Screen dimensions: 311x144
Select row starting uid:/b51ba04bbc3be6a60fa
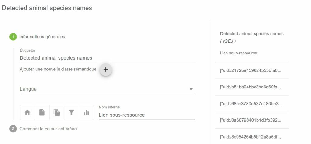(252, 87)
